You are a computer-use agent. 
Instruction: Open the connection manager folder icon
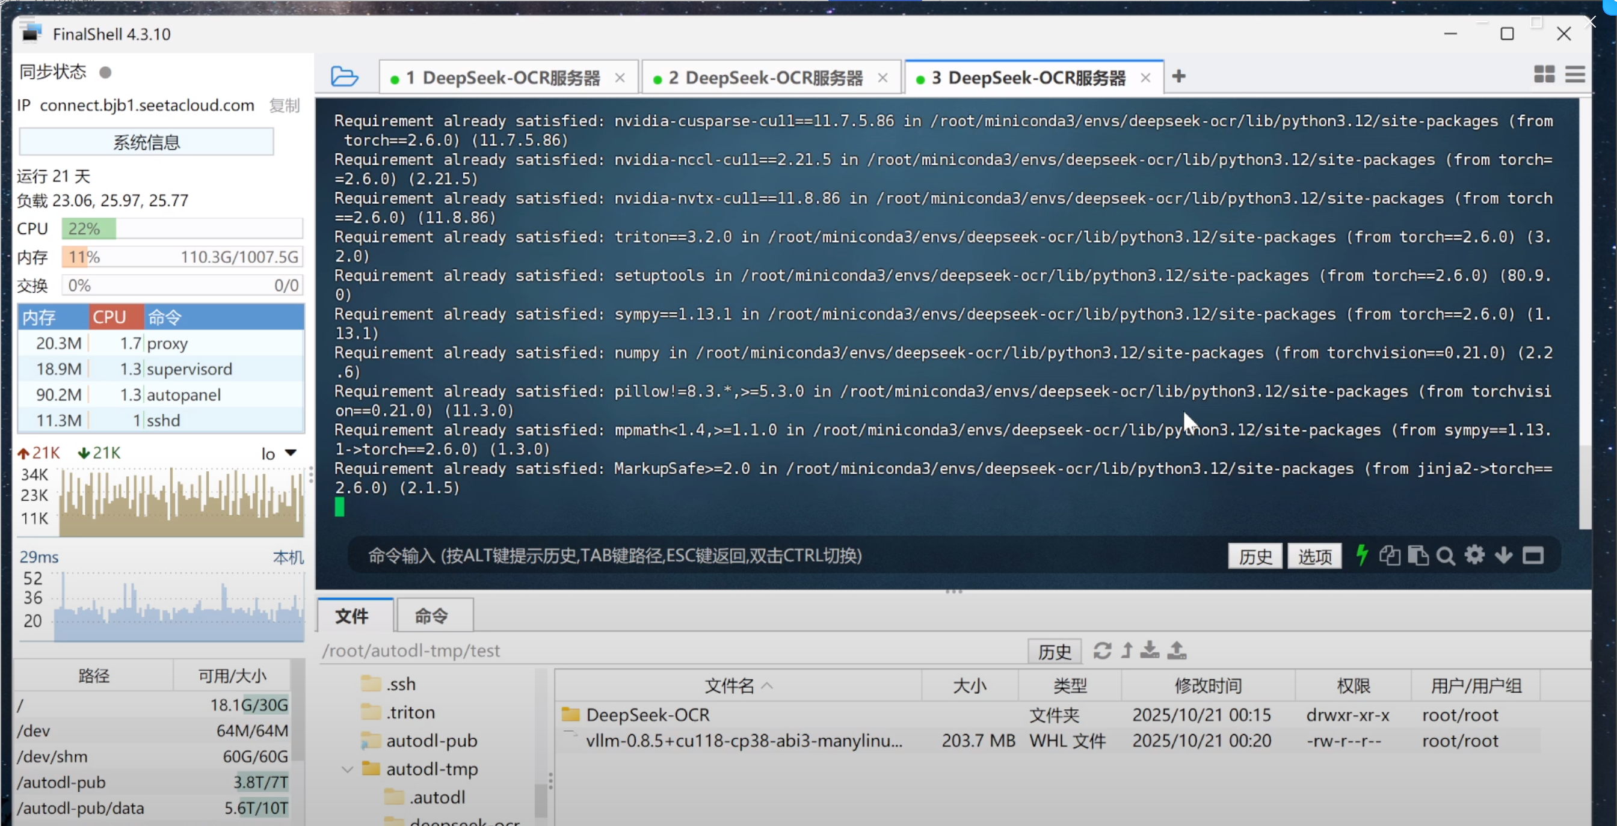click(344, 76)
